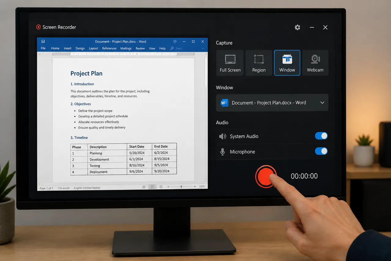Click the 8/15/2024 end date cell
Viewport: 391px width, 261px height.
click(x=164, y=159)
